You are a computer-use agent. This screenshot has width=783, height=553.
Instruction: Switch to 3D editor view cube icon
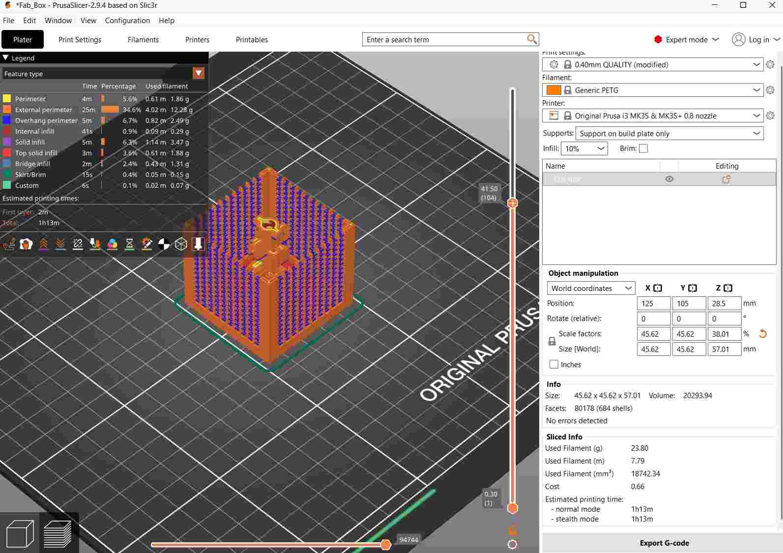[x=20, y=533]
